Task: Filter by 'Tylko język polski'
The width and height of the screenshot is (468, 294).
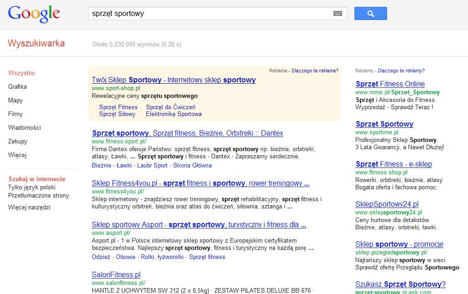Action: pyautogui.click(x=32, y=187)
